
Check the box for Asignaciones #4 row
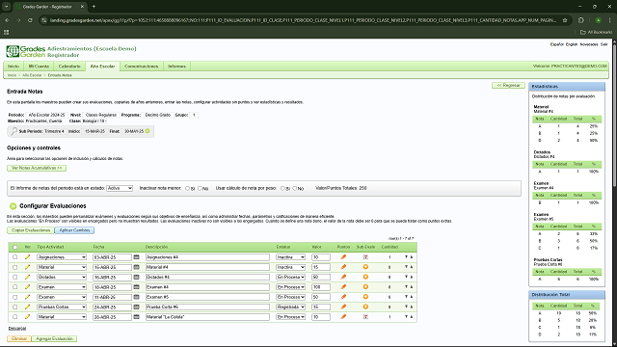[x=15, y=257]
